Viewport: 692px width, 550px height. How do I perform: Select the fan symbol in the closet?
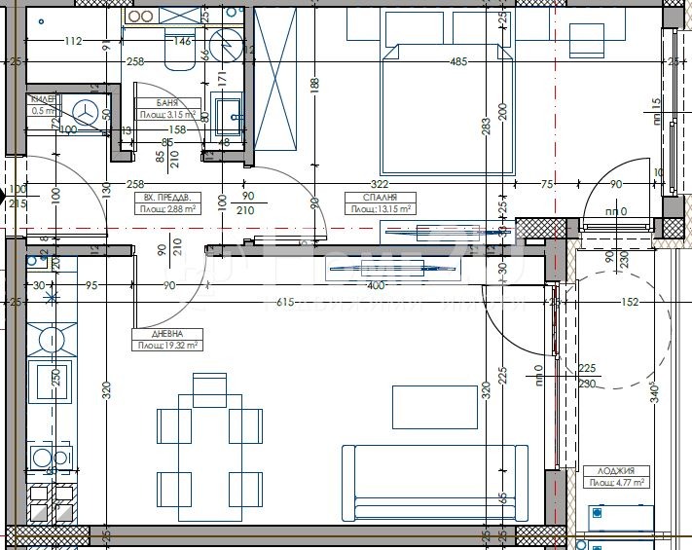point(91,113)
